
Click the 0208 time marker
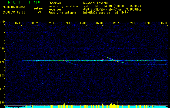click(132, 23)
